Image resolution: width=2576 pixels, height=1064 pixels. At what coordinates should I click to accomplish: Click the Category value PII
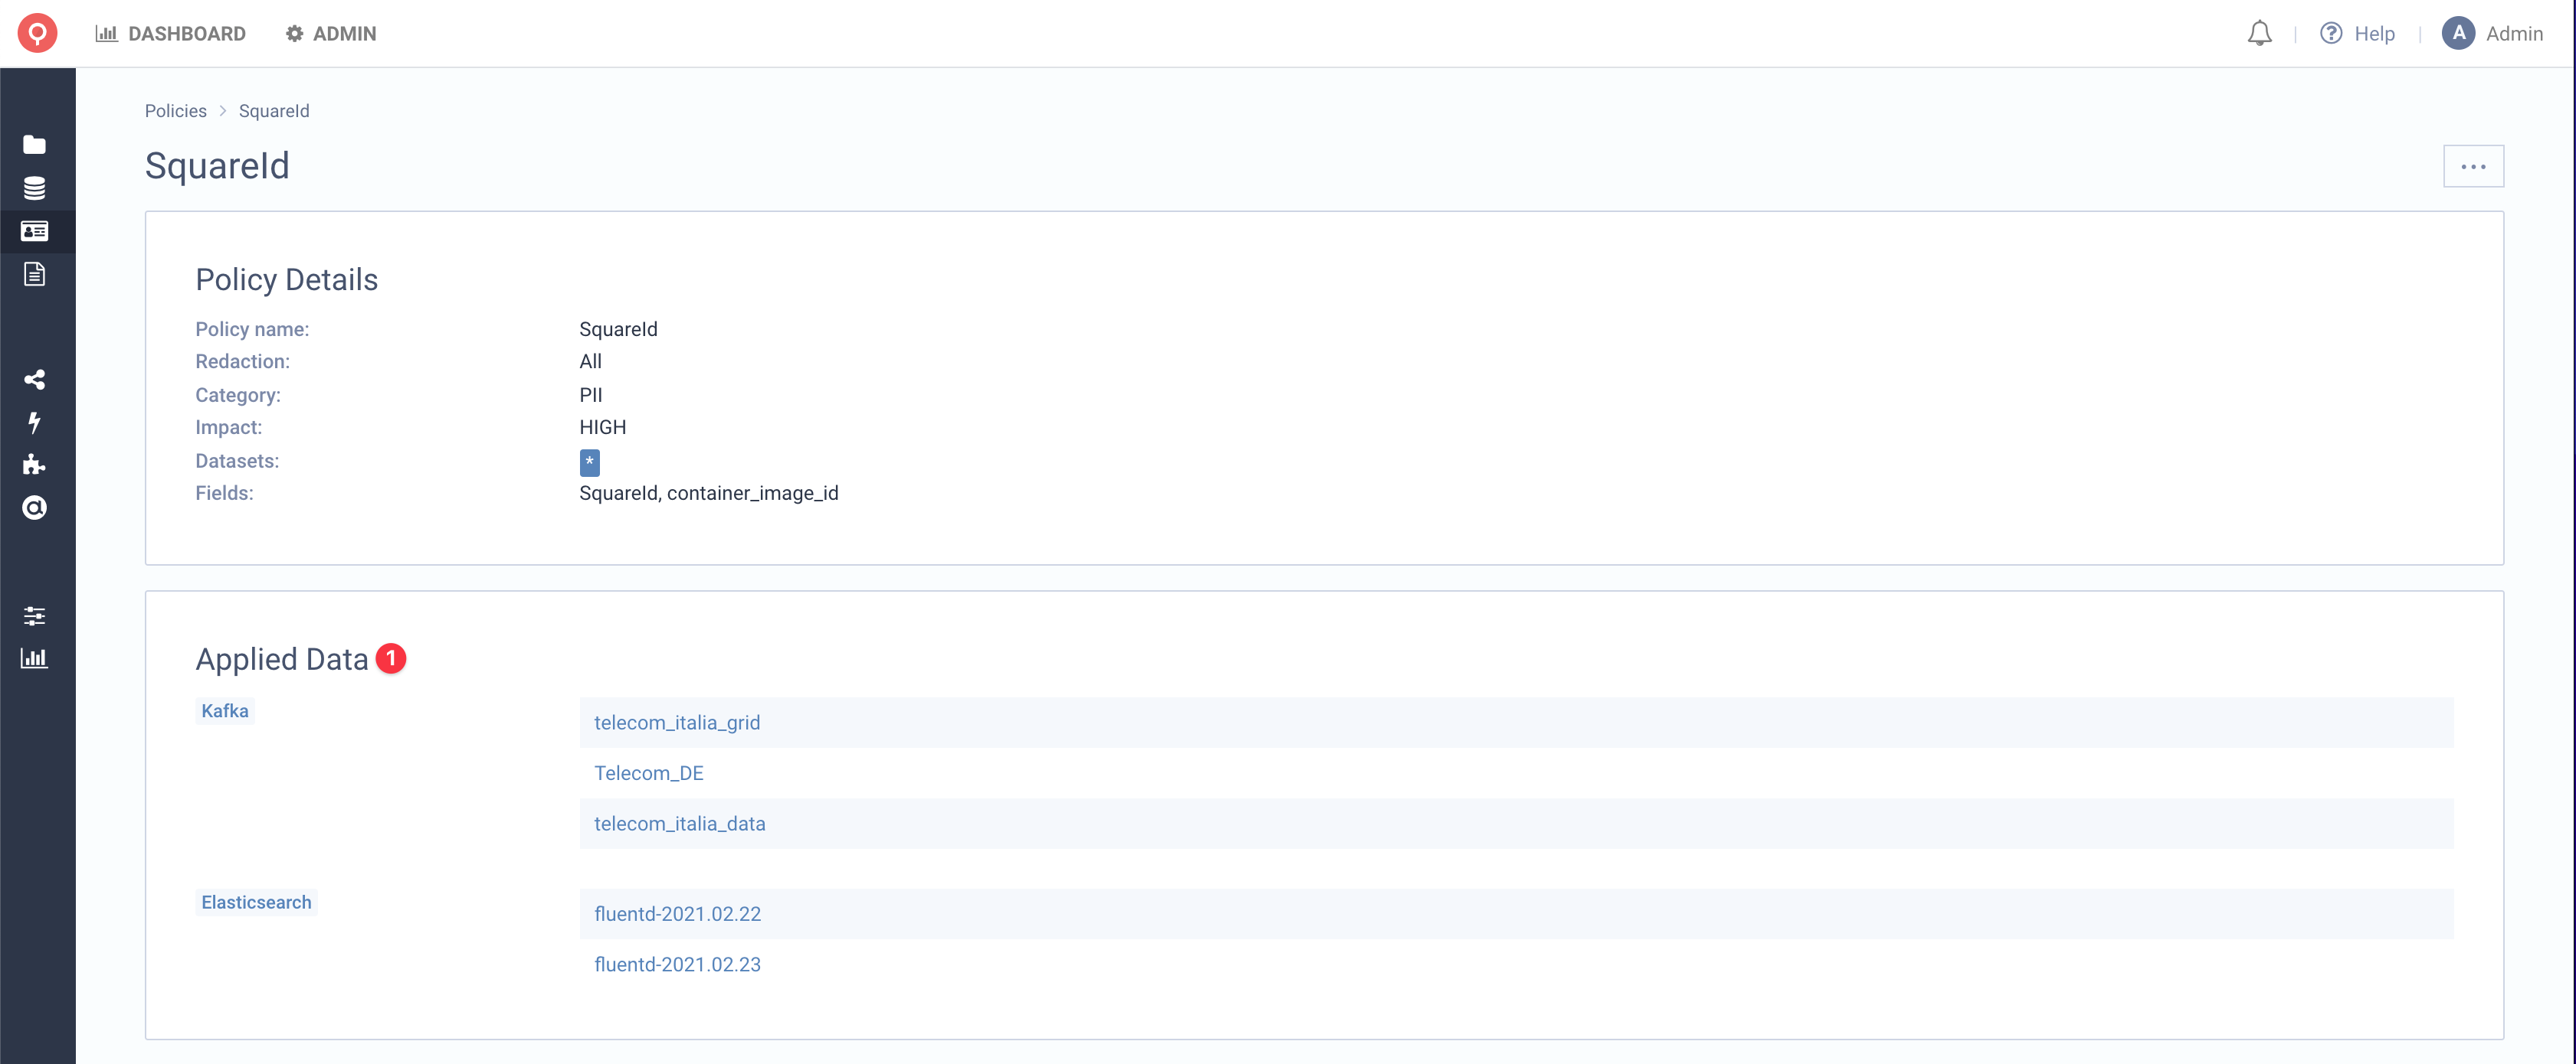tap(591, 395)
